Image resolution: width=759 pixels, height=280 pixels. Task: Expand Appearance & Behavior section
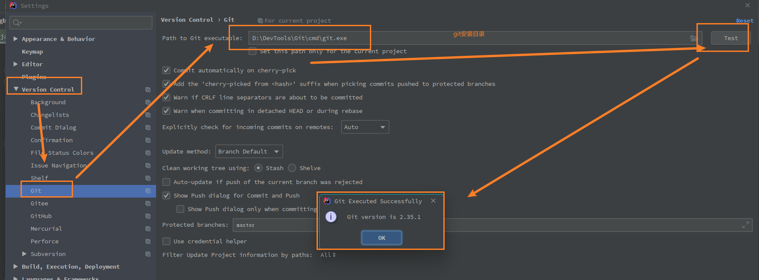pyautogui.click(x=16, y=39)
